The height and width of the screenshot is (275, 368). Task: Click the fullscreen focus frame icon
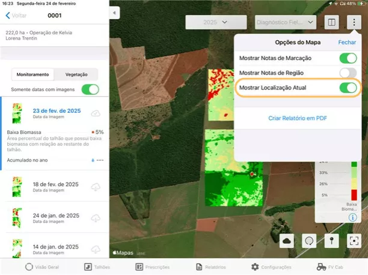coord(354,240)
